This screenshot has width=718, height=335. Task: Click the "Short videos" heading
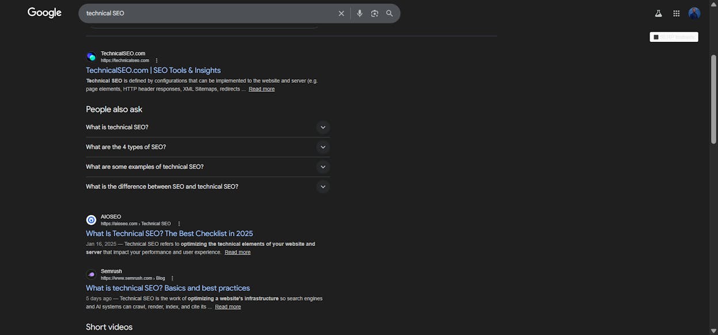point(109,327)
